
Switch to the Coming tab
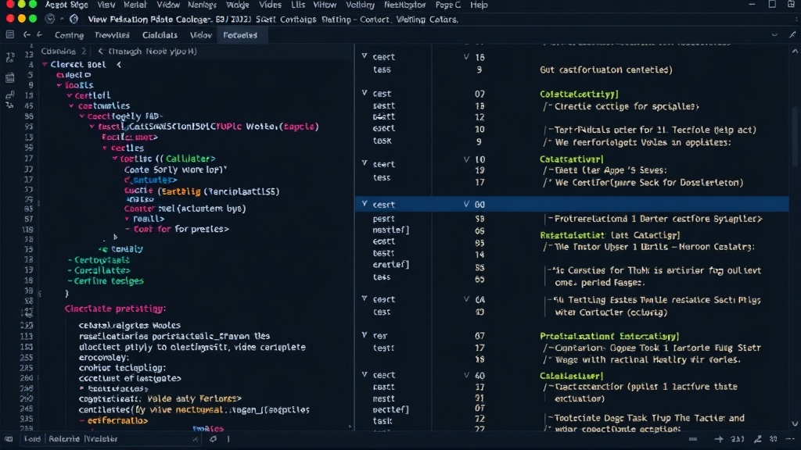pos(69,35)
